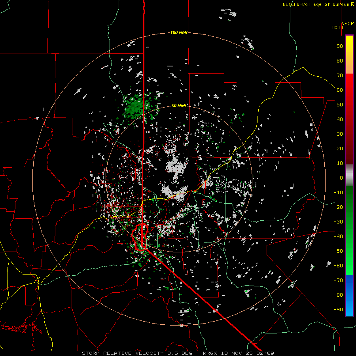The height and width of the screenshot is (356, 356).
Task: Select the "NEXLAB-College of DuPage" header text
Action: pyautogui.click(x=316, y=4)
